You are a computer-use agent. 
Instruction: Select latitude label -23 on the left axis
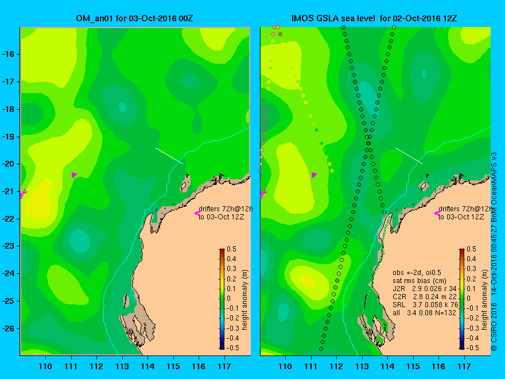9,246
